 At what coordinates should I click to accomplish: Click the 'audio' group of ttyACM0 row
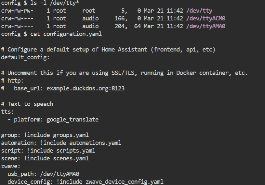(x=90, y=18)
